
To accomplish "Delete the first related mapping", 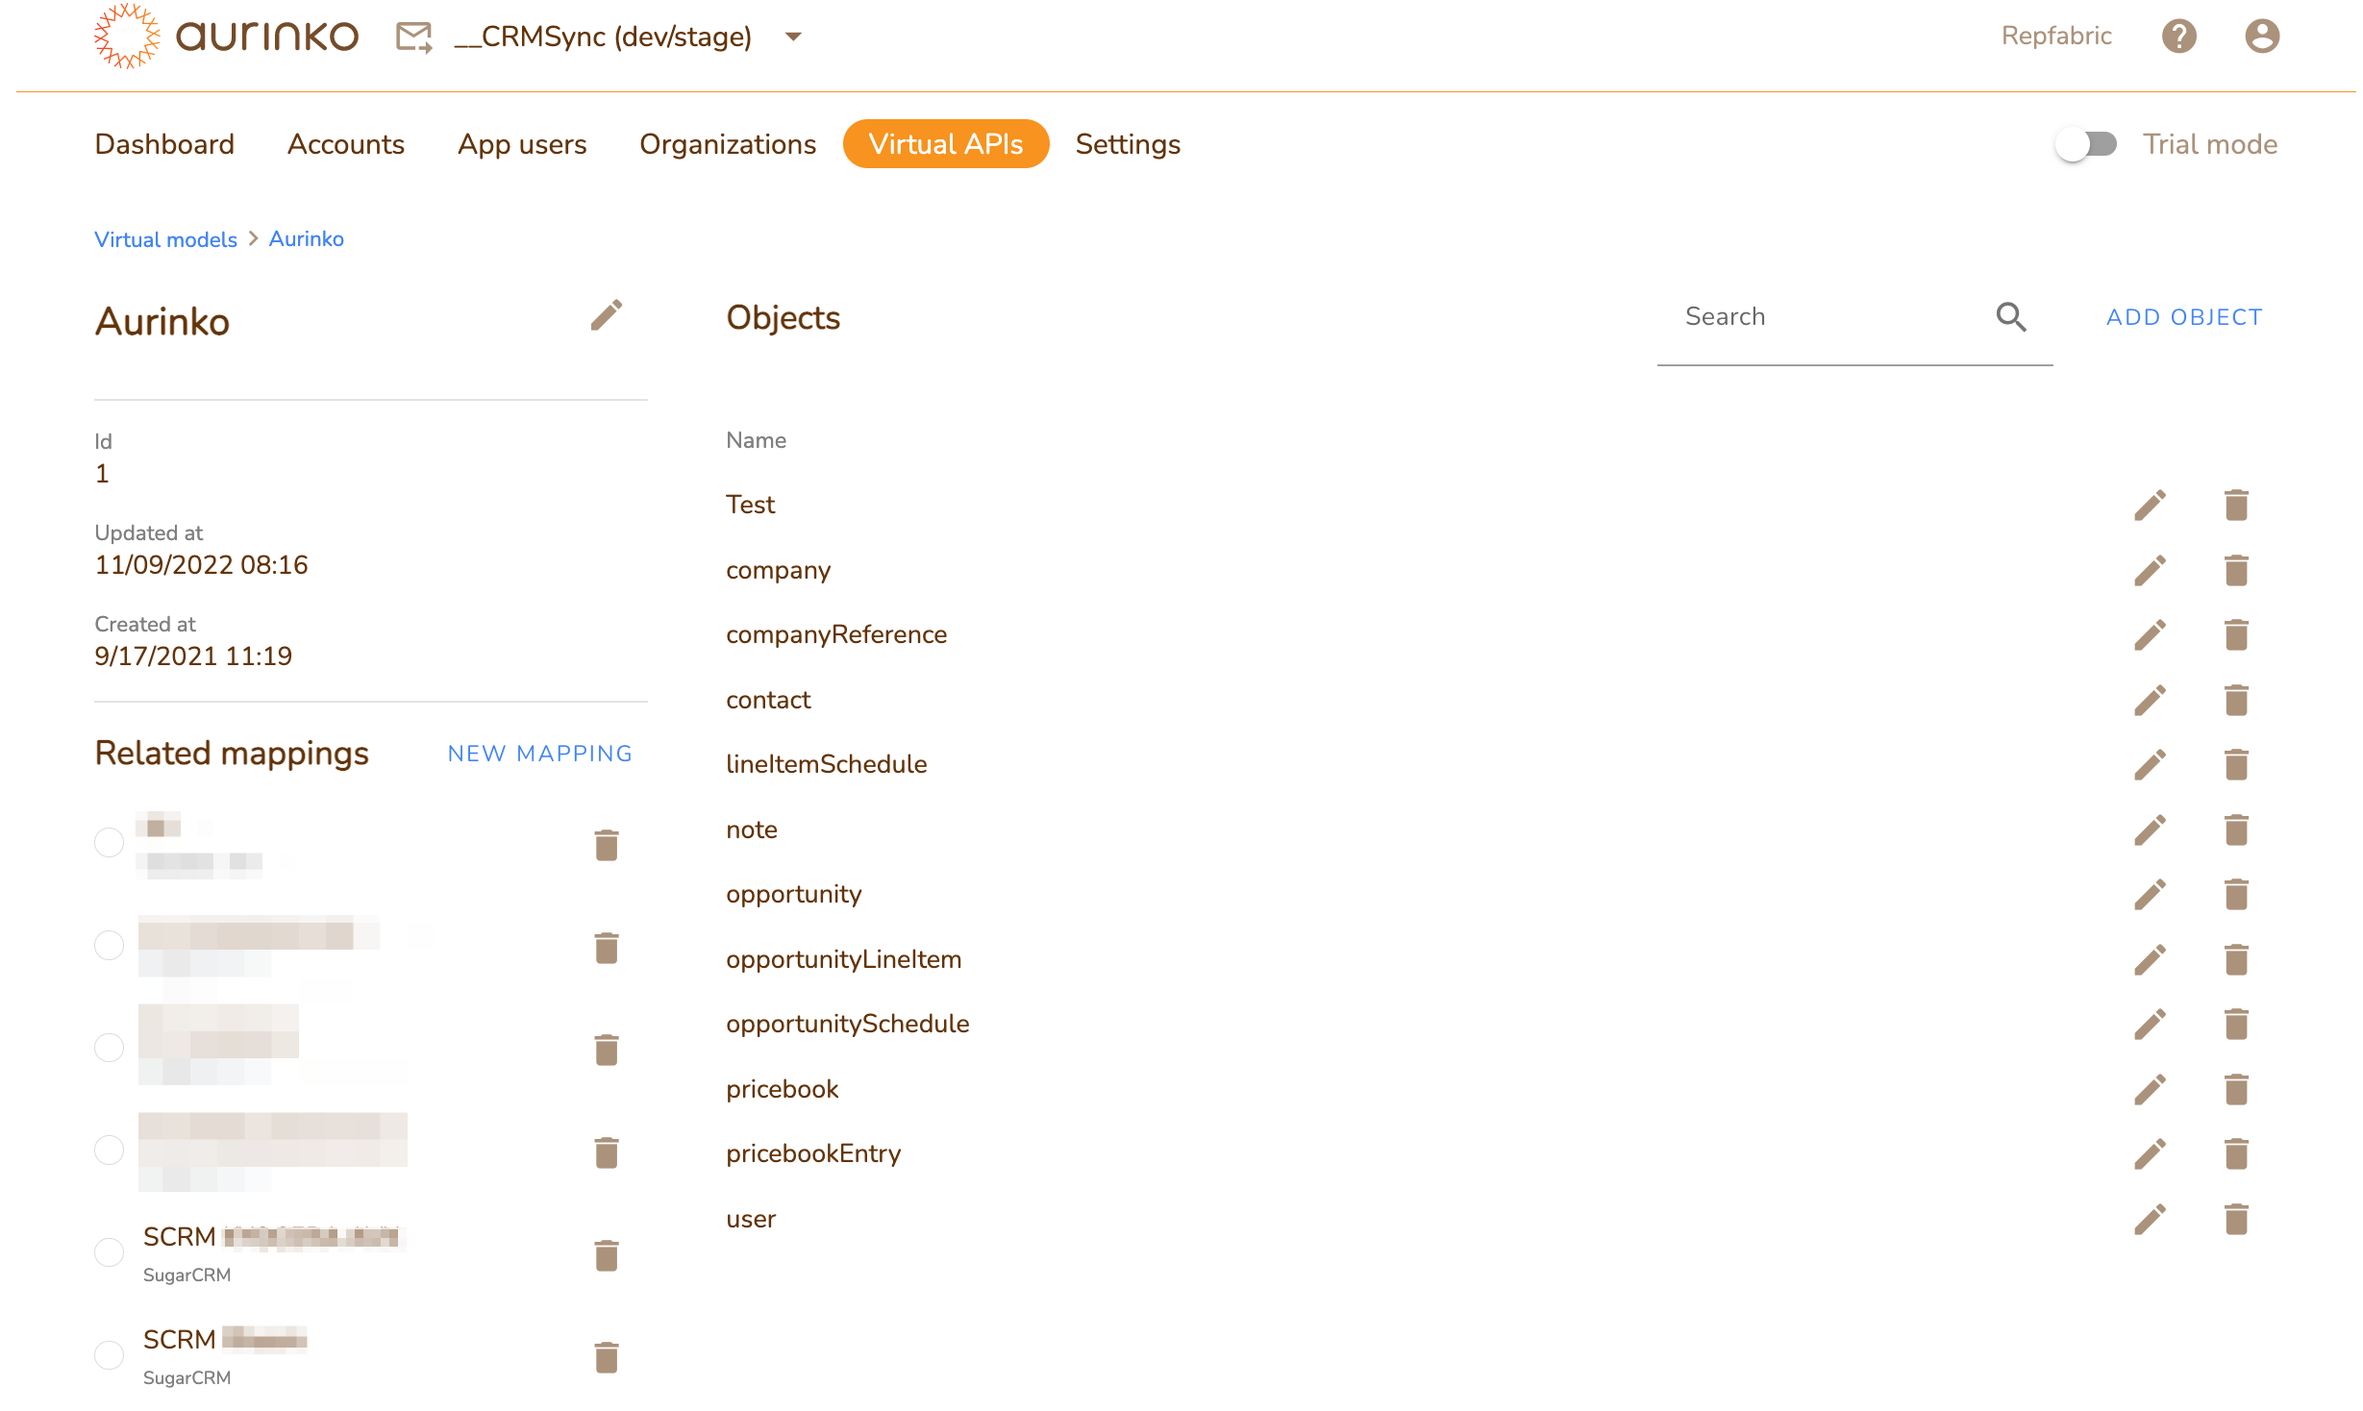I will (x=606, y=845).
